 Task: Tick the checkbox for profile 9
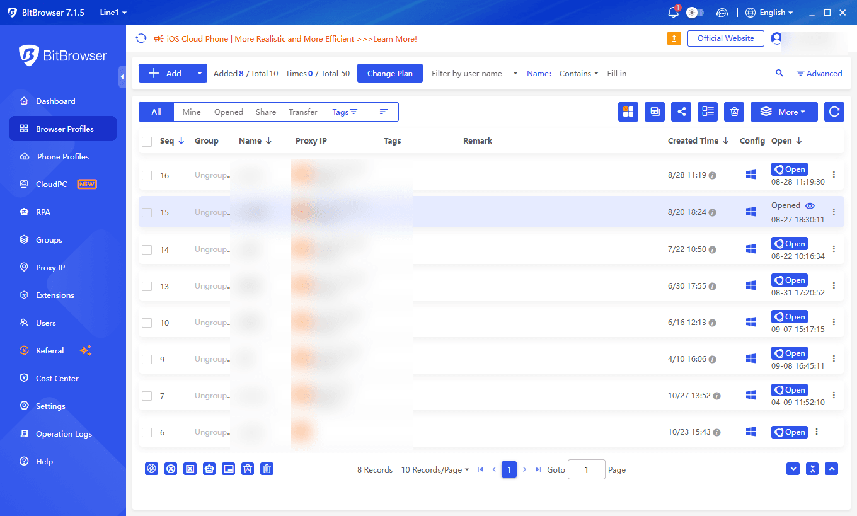[147, 359]
